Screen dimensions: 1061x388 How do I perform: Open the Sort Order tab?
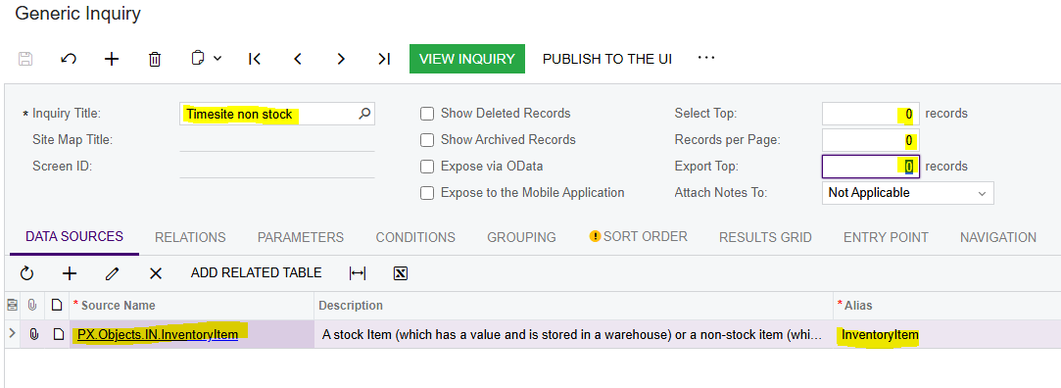[x=638, y=237]
